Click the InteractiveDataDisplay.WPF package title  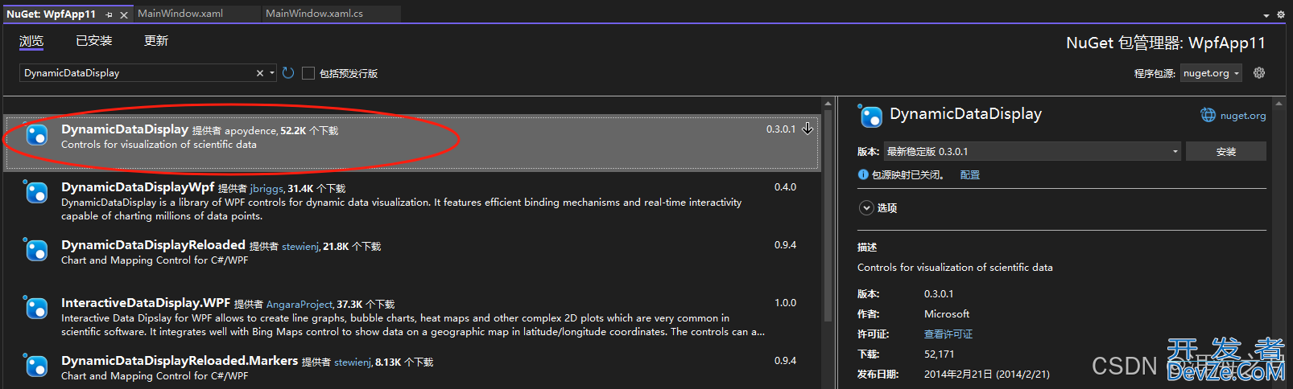pos(146,303)
